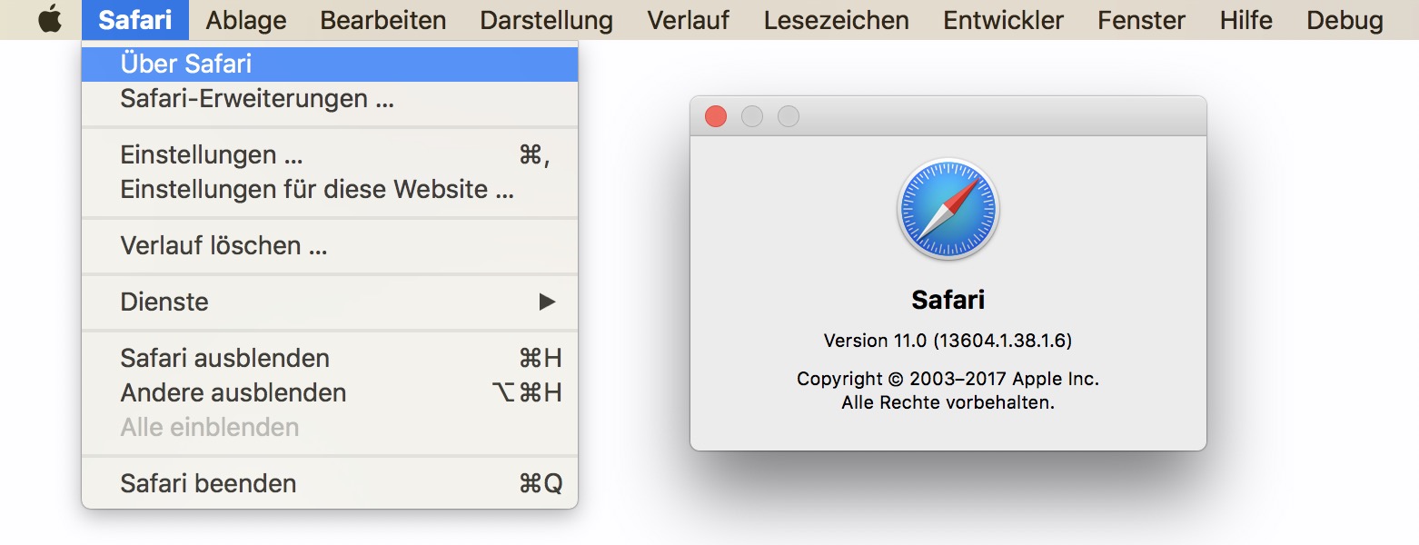Select Über Safari menu entry
This screenshot has height=545, width=1419.
pos(186,64)
